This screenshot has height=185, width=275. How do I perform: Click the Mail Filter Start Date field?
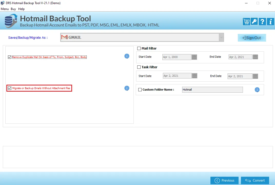[x=177, y=57]
